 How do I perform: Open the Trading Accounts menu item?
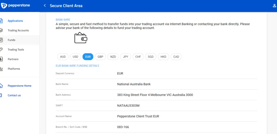pos(18,30)
